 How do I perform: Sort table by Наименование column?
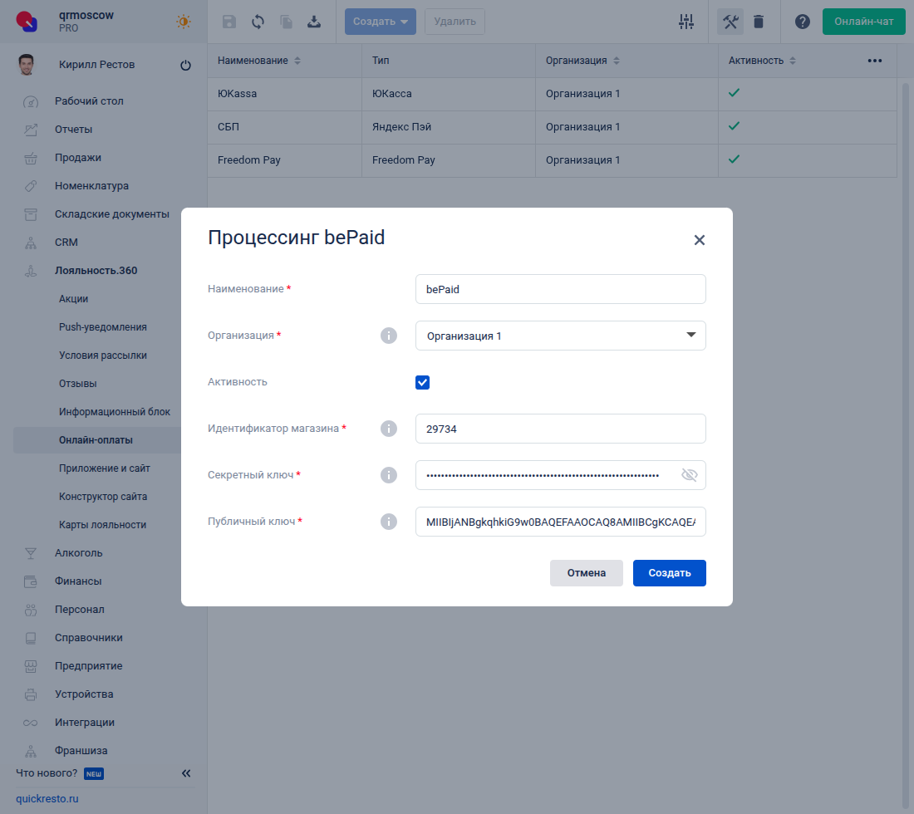click(x=297, y=61)
